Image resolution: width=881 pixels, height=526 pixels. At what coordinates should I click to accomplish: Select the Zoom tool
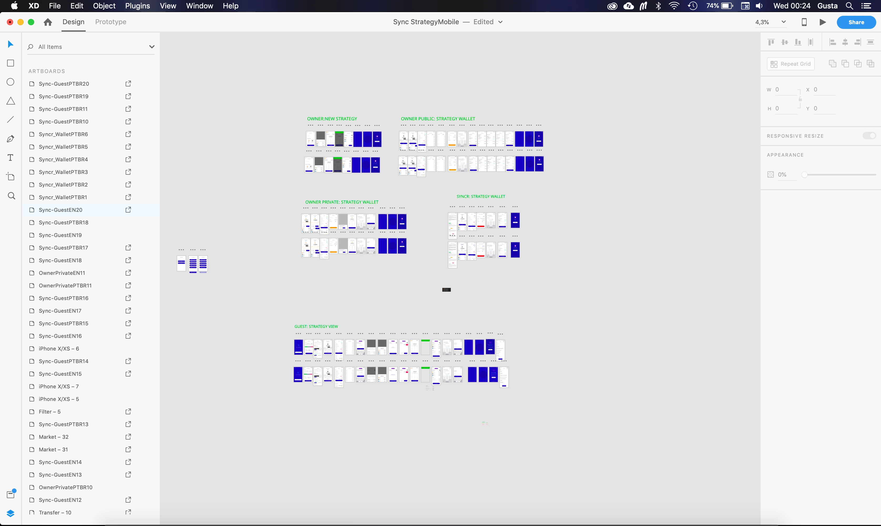tap(11, 196)
